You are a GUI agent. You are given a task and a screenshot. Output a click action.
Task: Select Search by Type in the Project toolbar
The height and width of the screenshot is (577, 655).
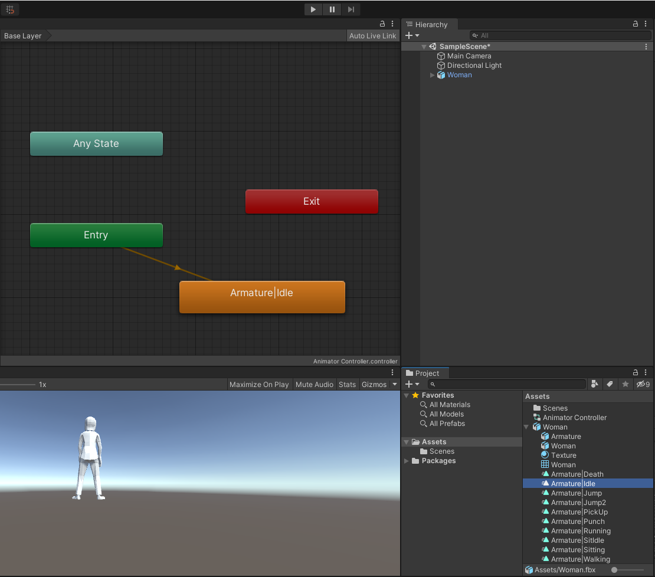click(595, 384)
